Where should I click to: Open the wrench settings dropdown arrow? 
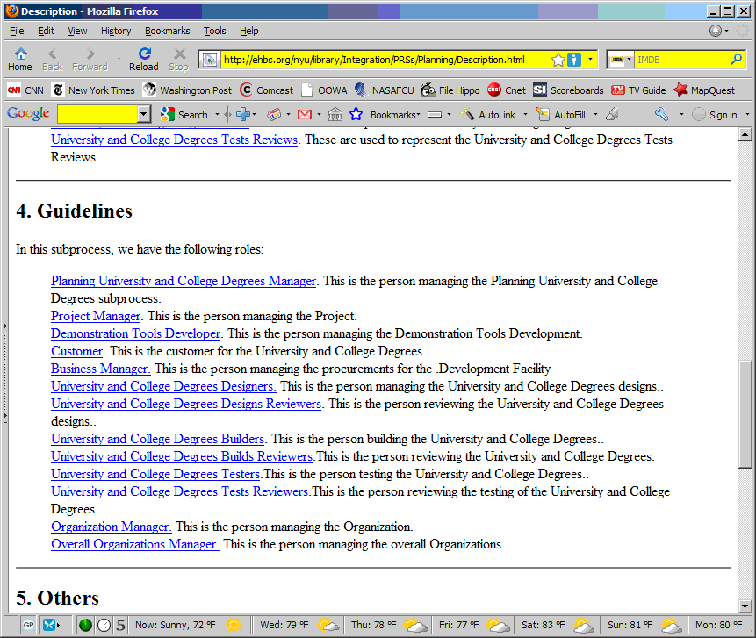681,115
